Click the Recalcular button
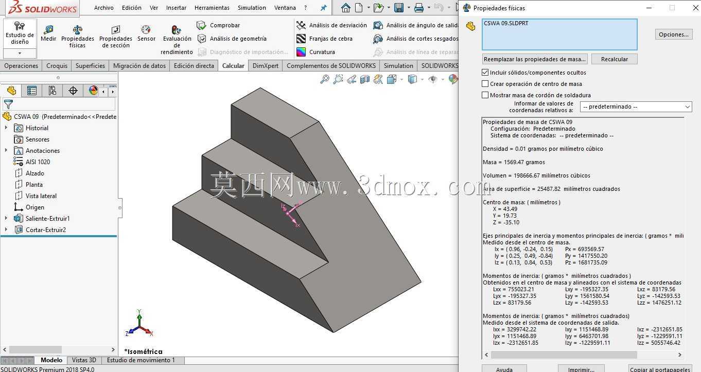The height and width of the screenshot is (372, 701). [614, 59]
